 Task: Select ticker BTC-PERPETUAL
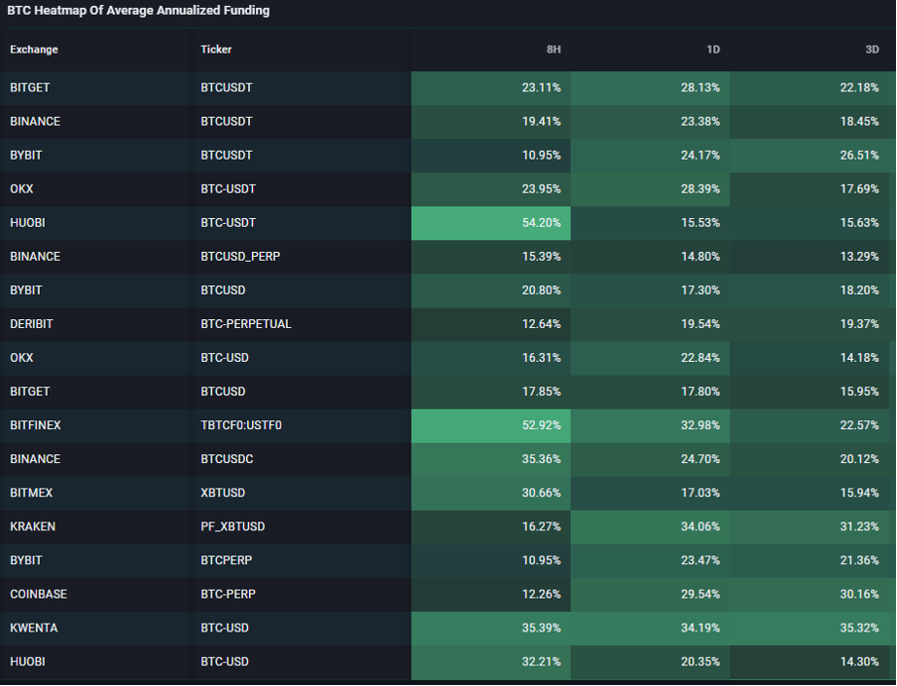[x=246, y=324]
